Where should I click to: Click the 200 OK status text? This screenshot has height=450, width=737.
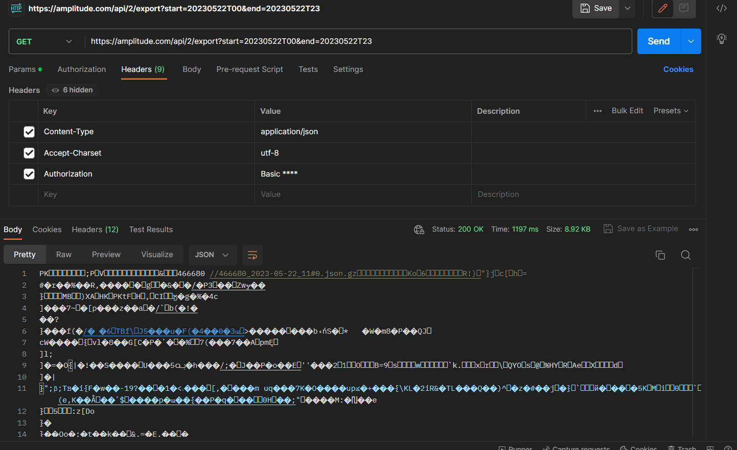click(x=471, y=230)
